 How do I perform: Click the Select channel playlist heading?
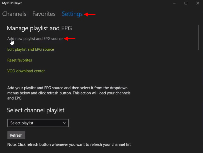pyautogui.click(x=36, y=110)
